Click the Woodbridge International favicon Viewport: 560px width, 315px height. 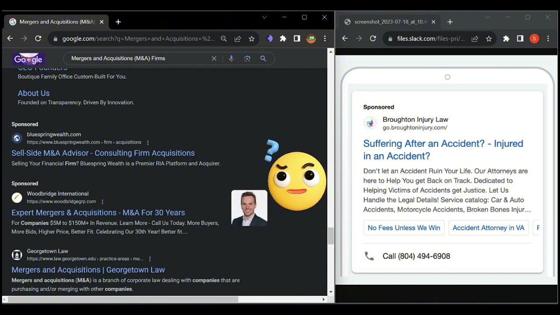pos(17,198)
